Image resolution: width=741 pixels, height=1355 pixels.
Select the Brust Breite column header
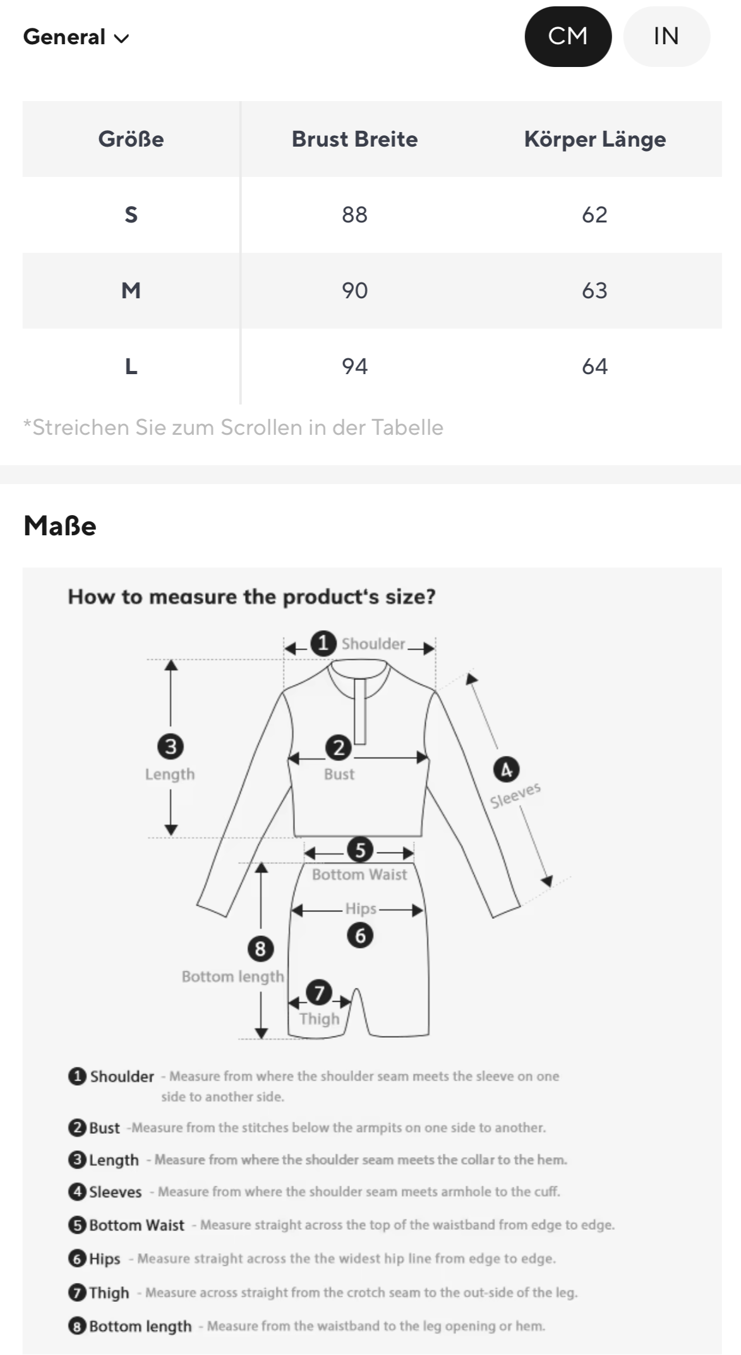point(354,139)
